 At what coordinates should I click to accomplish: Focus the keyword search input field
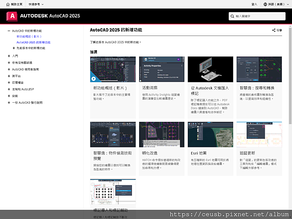tap(257, 16)
